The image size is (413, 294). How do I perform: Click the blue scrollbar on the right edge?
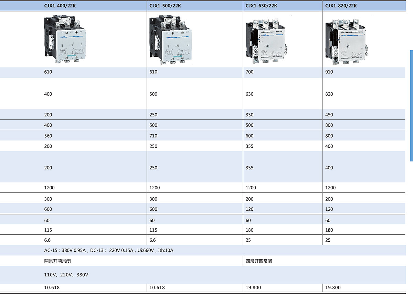[x=411, y=106]
